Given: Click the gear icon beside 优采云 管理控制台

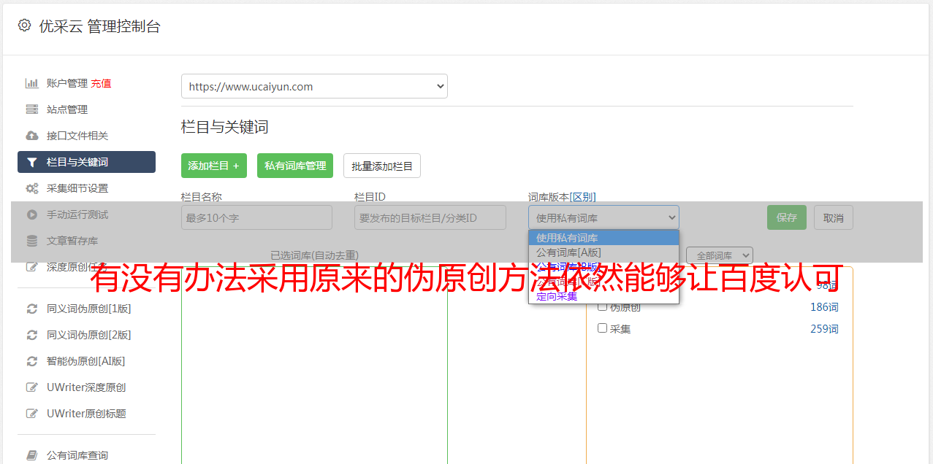Looking at the screenshot, I should pyautogui.click(x=24, y=26).
